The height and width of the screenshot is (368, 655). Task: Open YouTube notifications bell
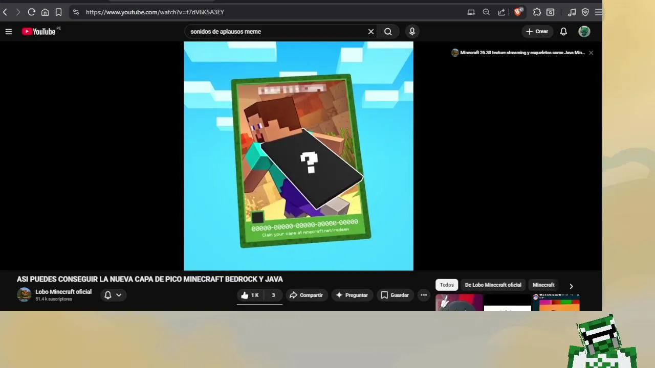[x=563, y=32]
